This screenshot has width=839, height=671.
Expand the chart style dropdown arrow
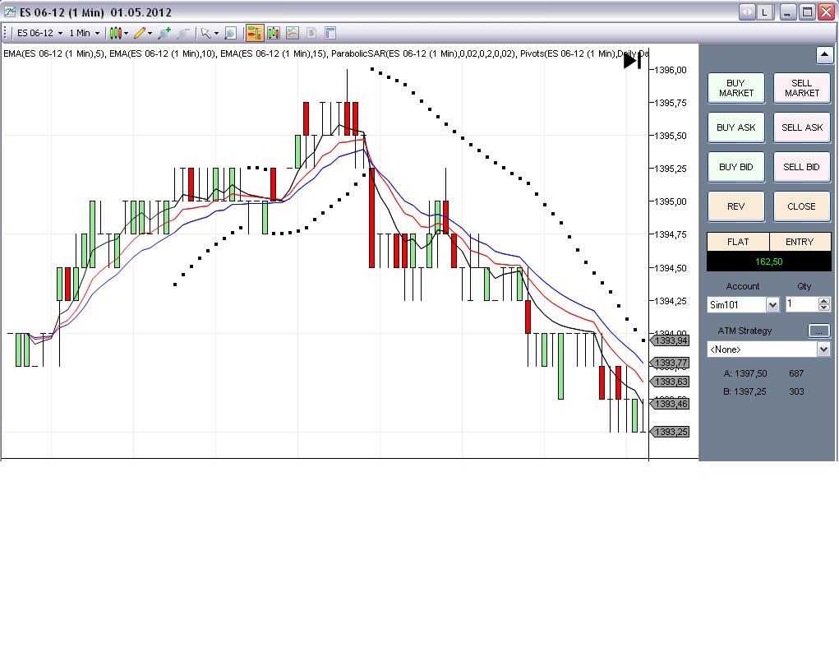pyautogui.click(x=127, y=33)
